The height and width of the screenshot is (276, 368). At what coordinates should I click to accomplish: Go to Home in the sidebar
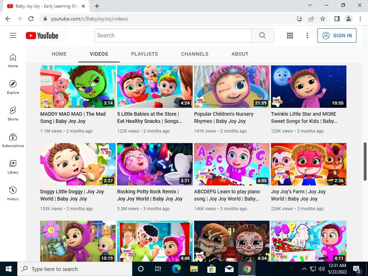point(13,61)
